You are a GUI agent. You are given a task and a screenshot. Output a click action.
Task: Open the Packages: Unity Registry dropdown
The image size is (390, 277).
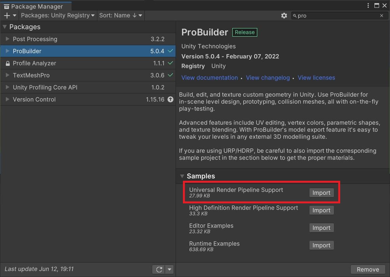(x=58, y=16)
